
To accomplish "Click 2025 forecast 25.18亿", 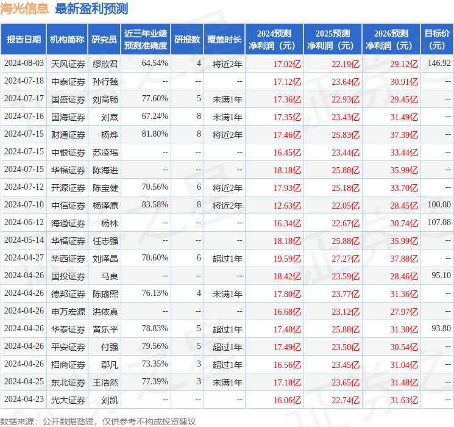I will click(x=346, y=188).
